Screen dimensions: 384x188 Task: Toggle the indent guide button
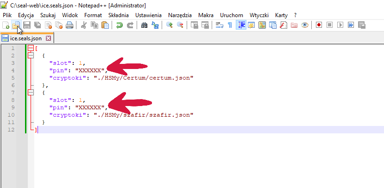click(241, 25)
